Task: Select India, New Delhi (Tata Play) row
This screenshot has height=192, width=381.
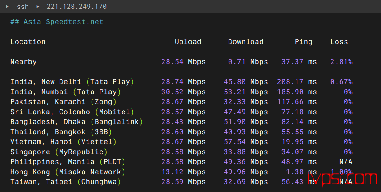Action: click(181, 82)
